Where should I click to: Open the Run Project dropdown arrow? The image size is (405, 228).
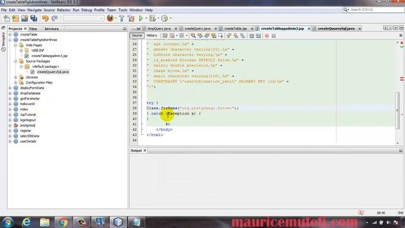(x=146, y=18)
